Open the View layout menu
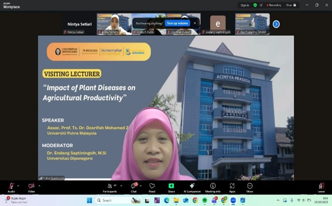This screenshot has width=332, height=206. [291, 5]
